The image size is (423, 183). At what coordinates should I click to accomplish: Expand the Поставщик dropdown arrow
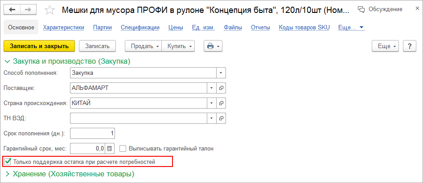click(x=211, y=88)
